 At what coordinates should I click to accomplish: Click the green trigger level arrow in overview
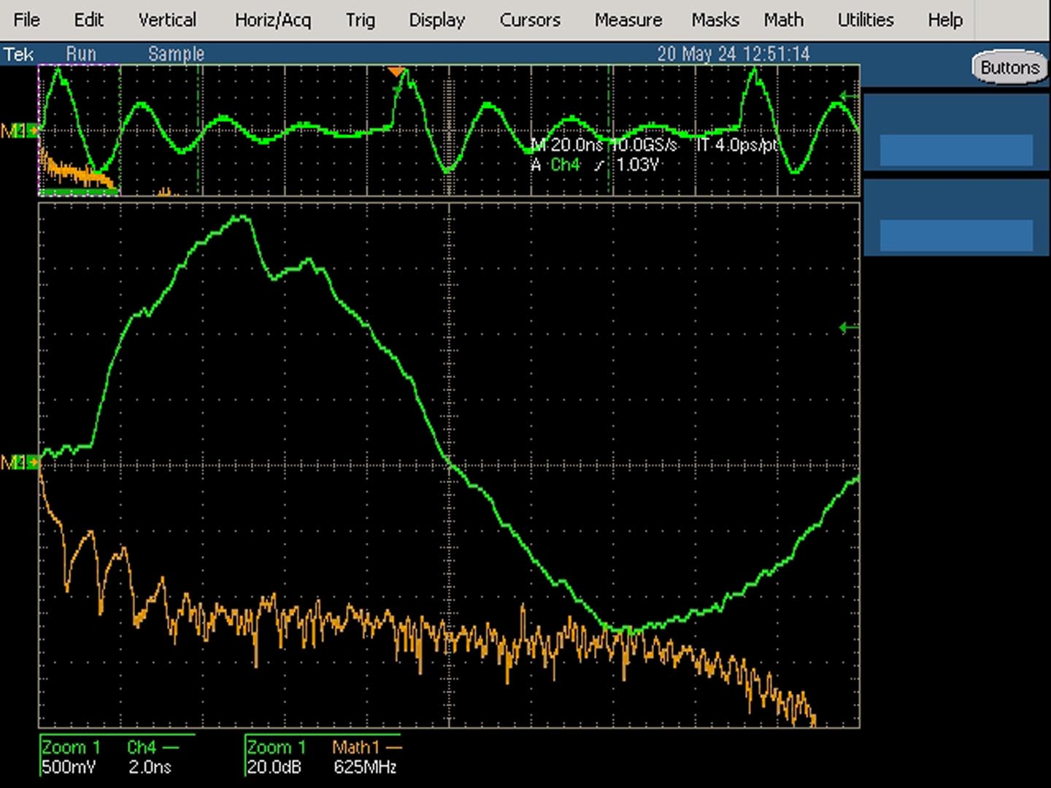(849, 96)
